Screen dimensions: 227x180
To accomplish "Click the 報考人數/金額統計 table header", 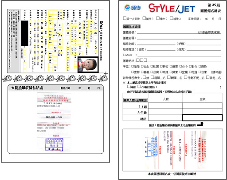I will click(x=135, y=100).
